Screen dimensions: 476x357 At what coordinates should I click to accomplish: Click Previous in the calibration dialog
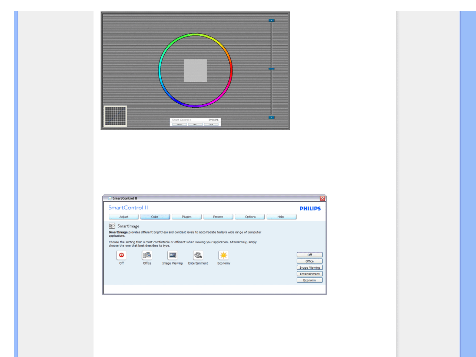[179, 125]
